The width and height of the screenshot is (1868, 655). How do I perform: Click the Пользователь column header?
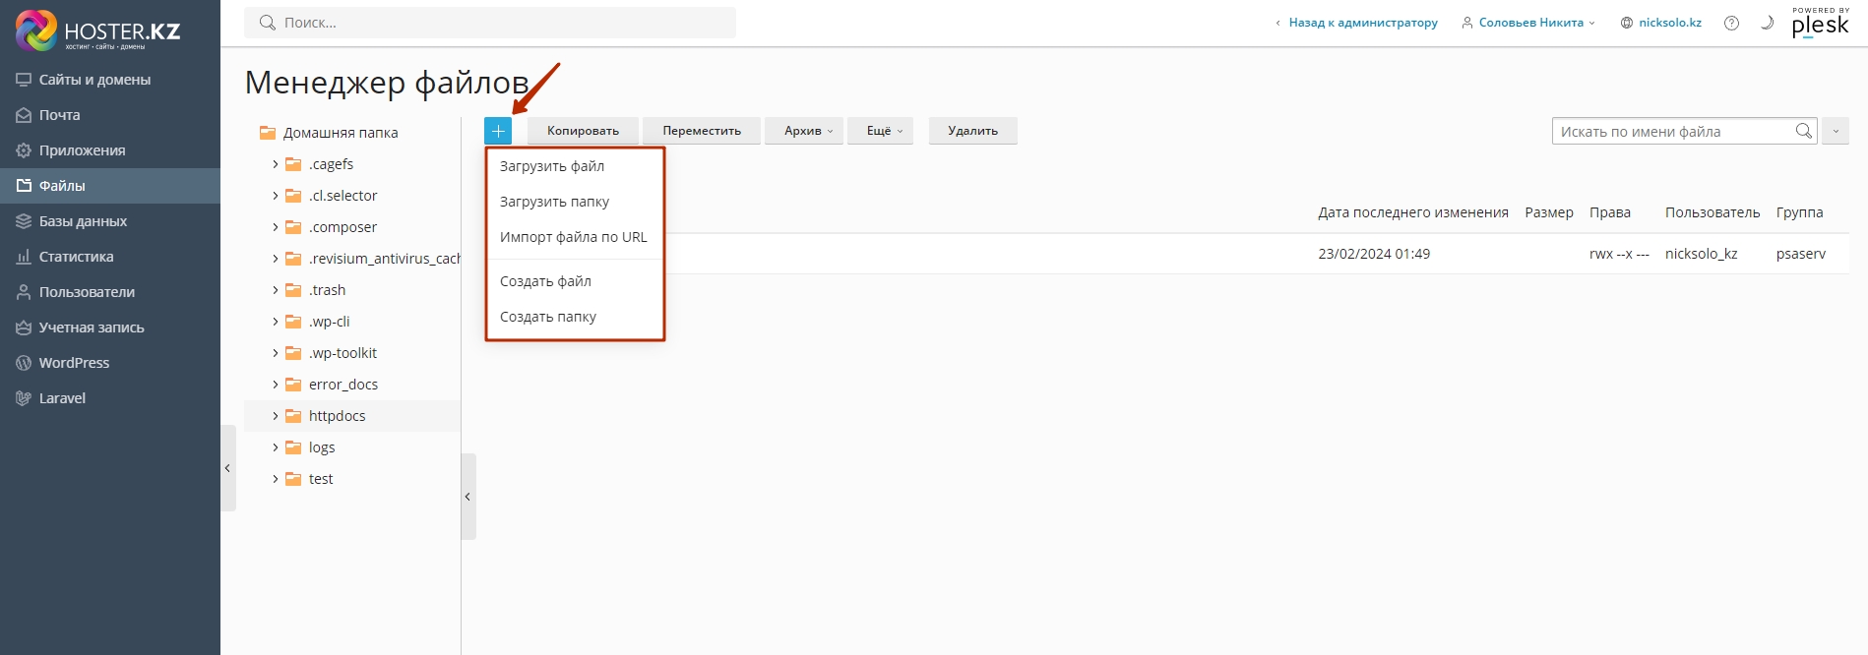pos(1712,212)
